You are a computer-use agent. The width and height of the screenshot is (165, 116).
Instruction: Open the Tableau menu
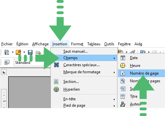tap(94, 44)
